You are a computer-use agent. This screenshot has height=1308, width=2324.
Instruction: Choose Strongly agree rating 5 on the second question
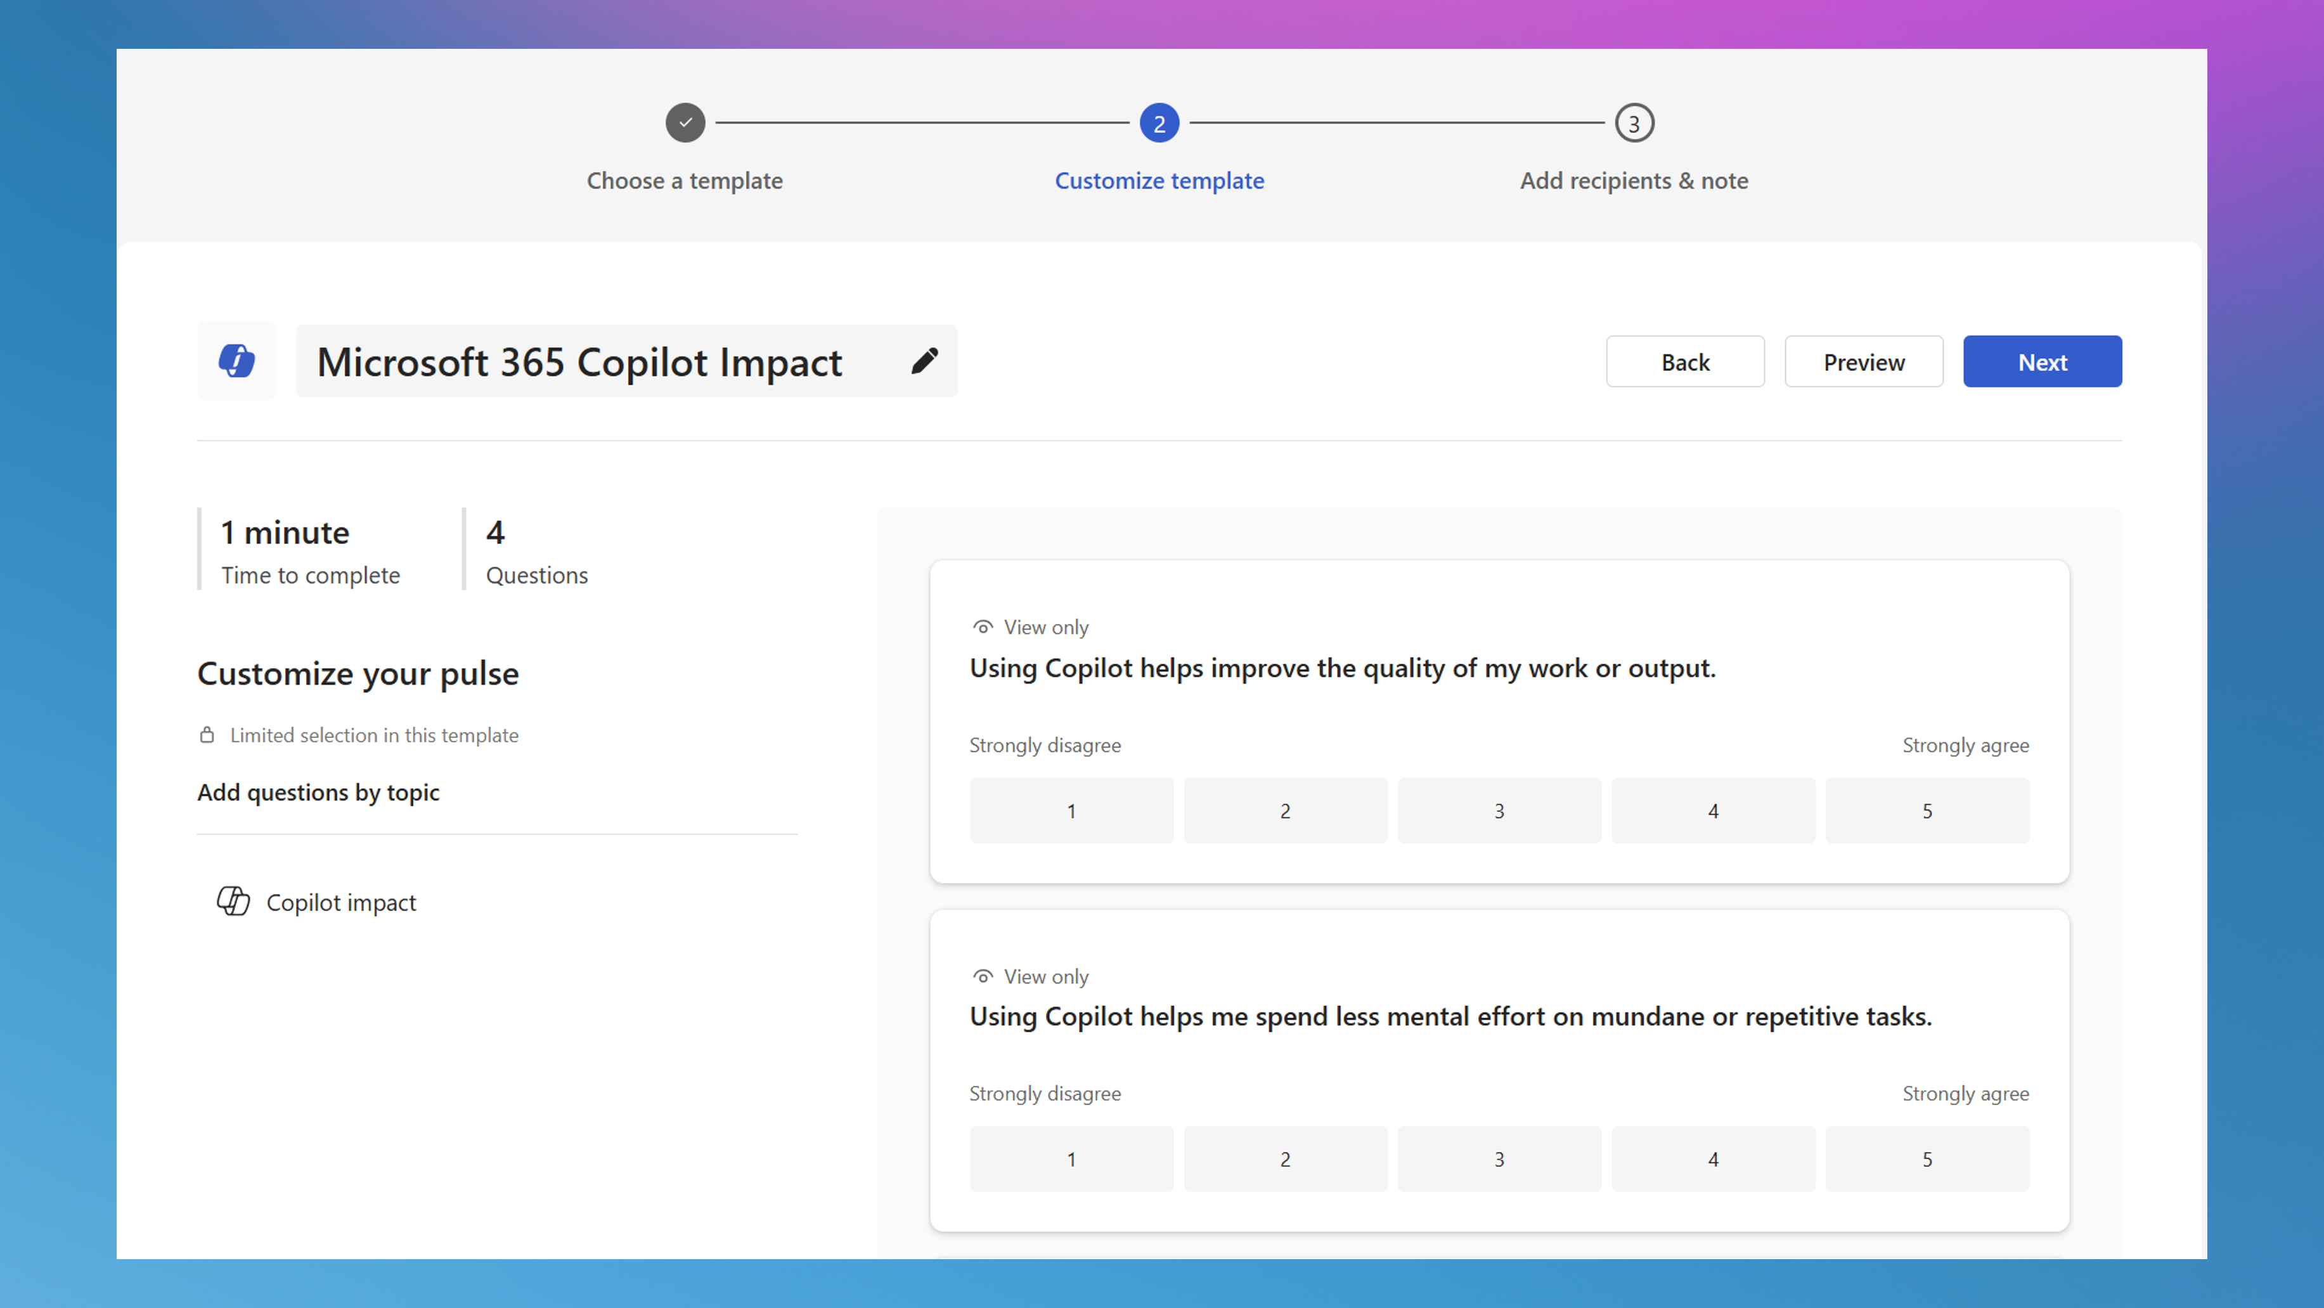tap(1927, 1159)
